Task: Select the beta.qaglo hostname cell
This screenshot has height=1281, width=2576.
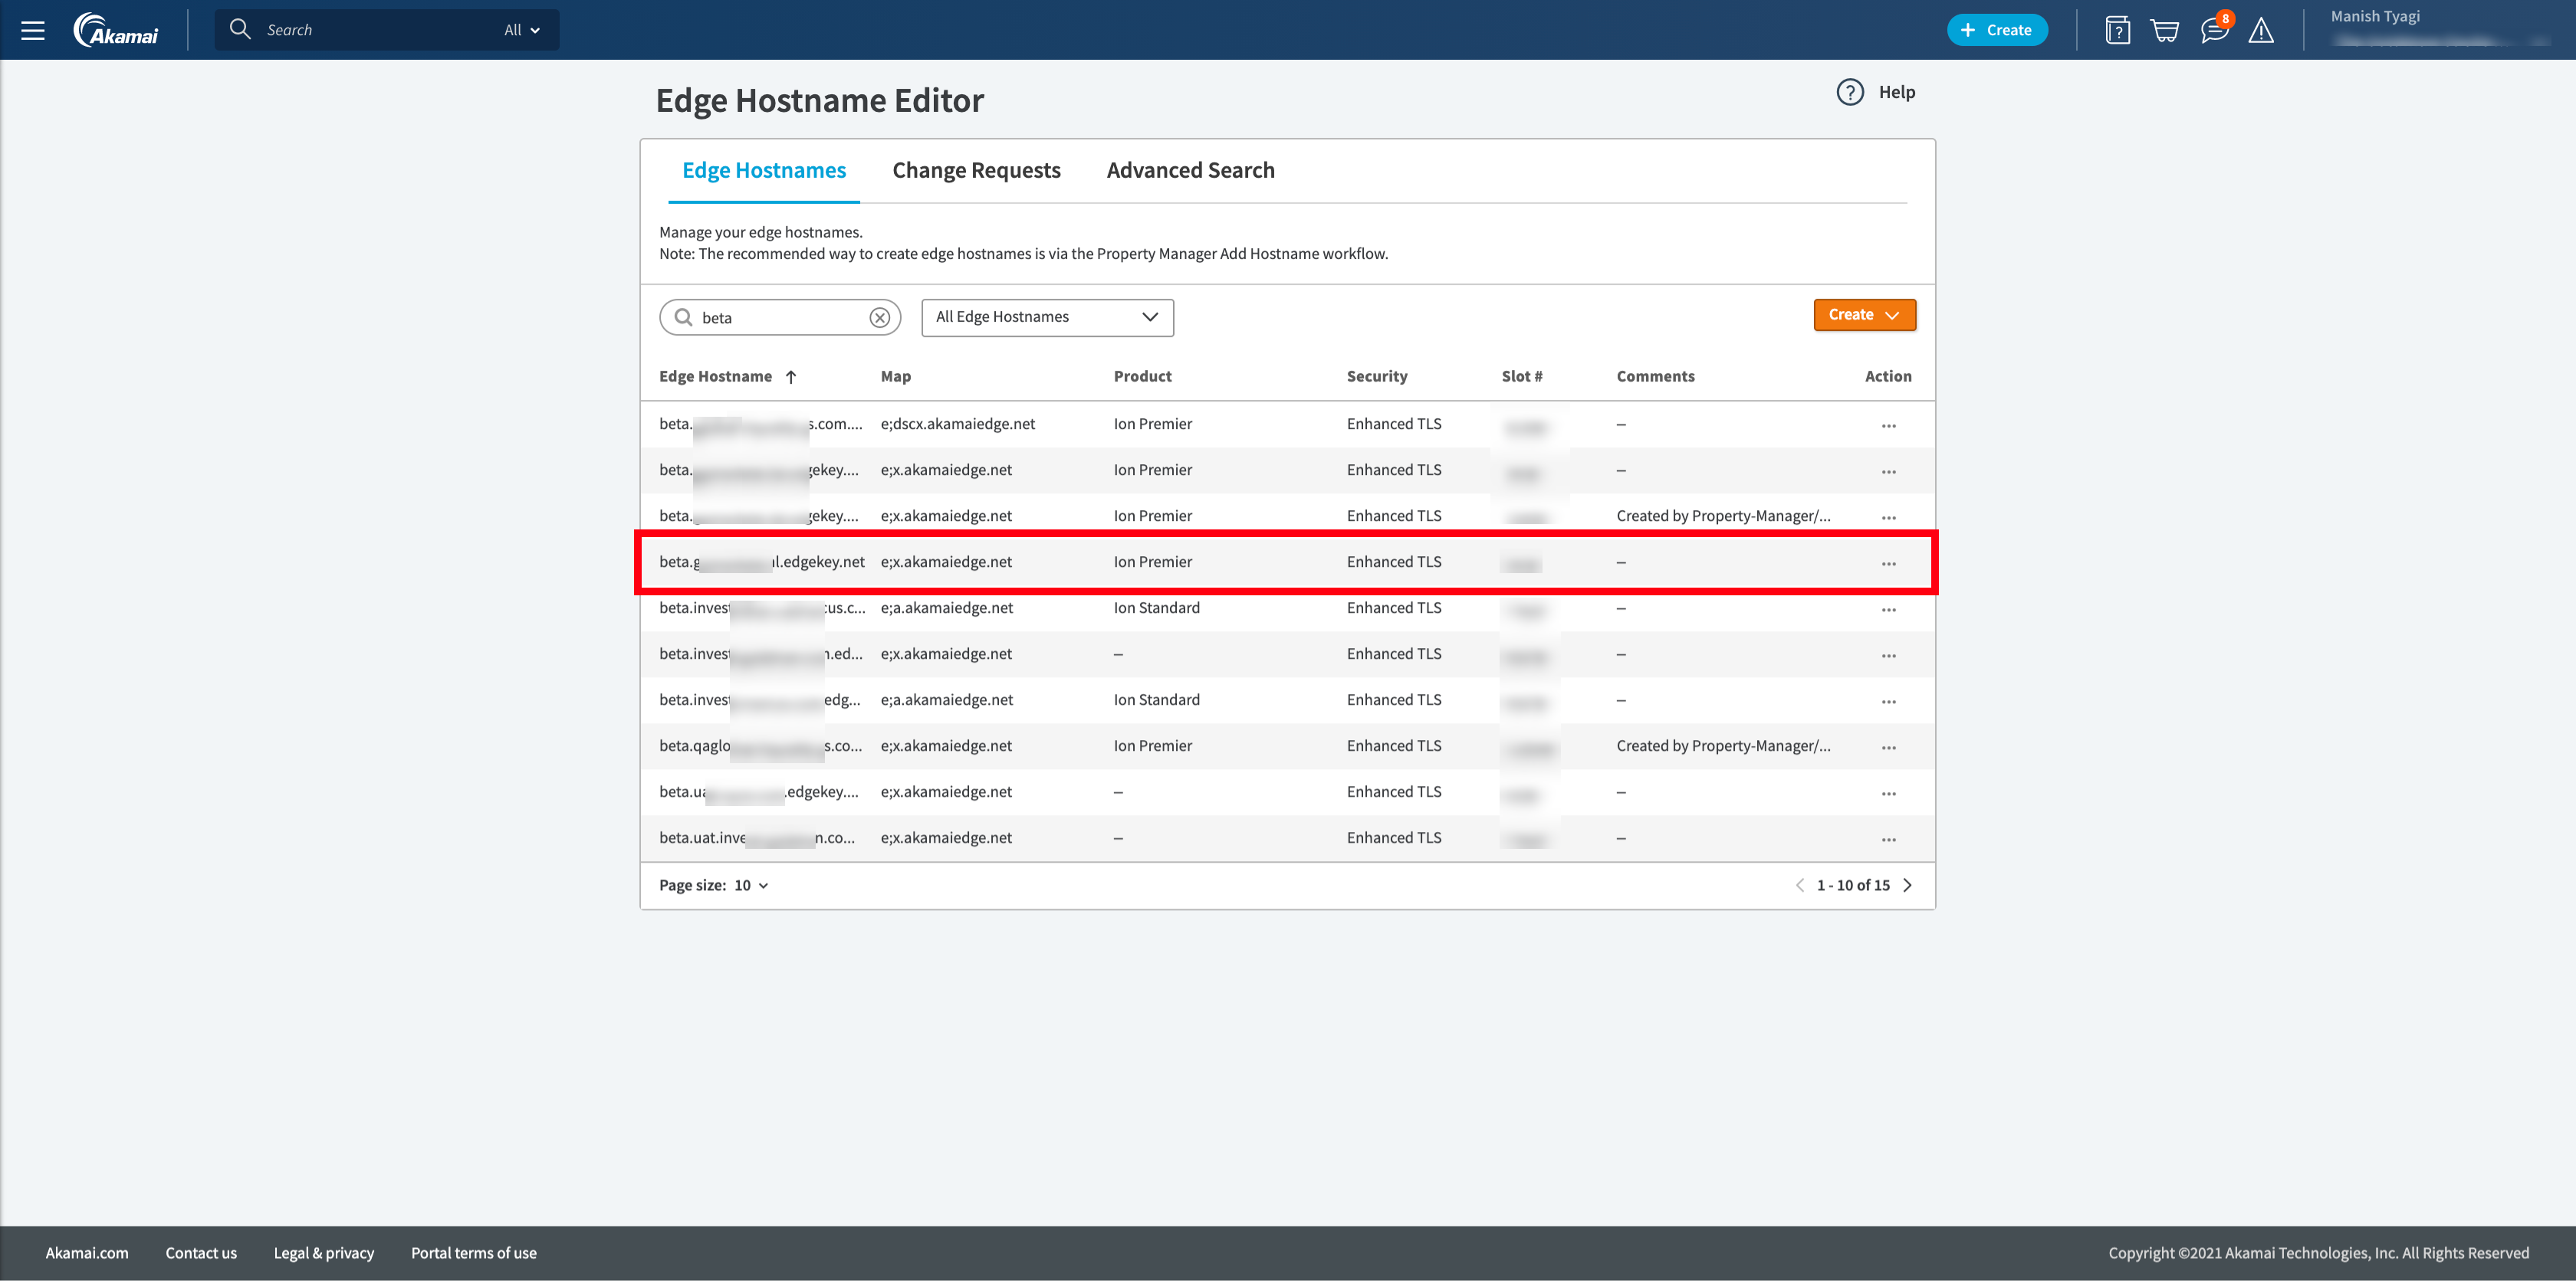Action: pyautogui.click(x=761, y=746)
